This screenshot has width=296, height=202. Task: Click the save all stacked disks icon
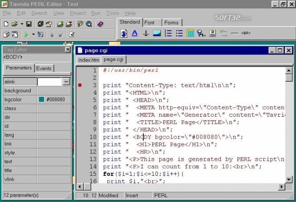[x=41, y=24]
